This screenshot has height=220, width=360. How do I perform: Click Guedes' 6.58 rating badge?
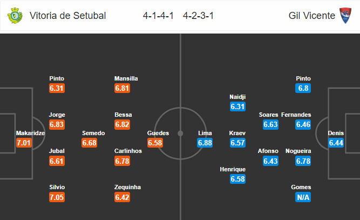155,143
